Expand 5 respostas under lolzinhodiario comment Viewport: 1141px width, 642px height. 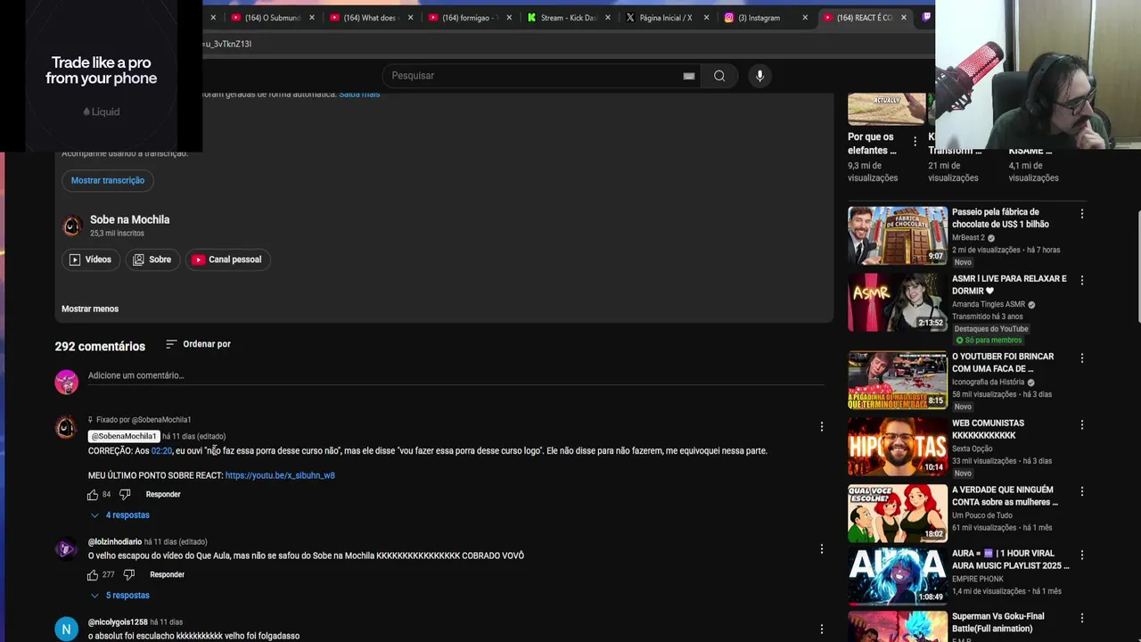(119, 596)
